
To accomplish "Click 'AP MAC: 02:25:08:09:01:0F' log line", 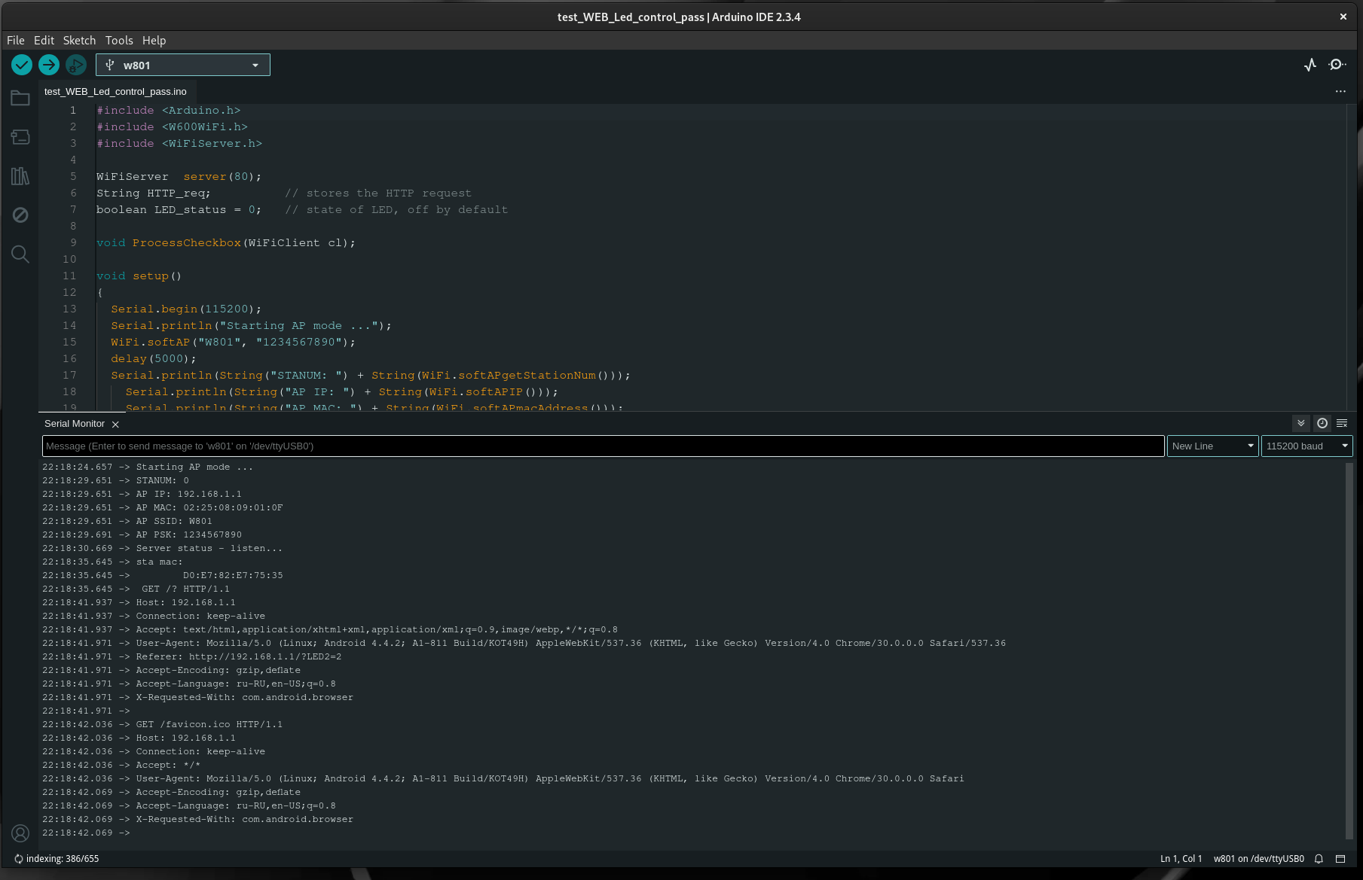I will [209, 508].
